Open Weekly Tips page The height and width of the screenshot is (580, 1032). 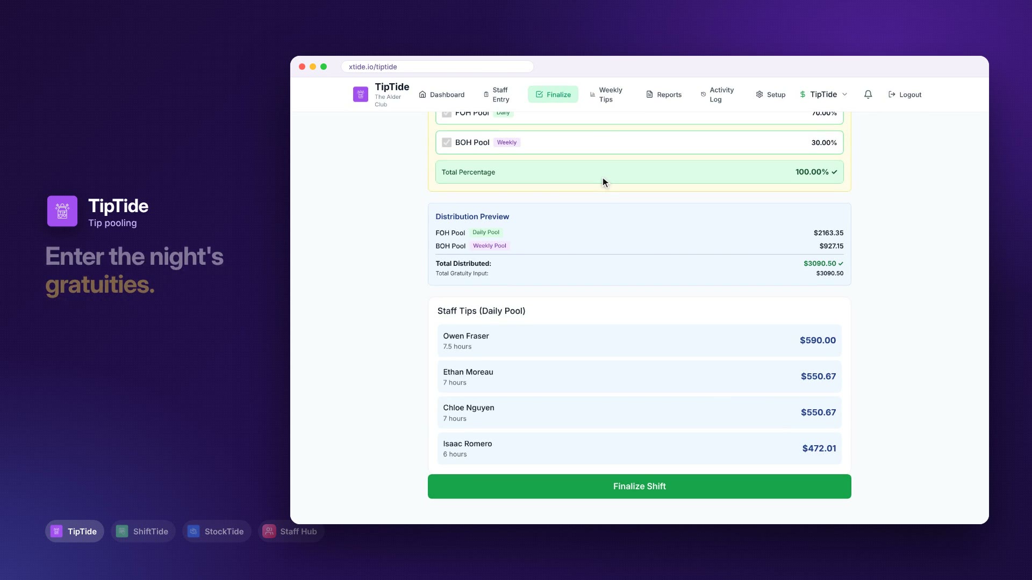[606, 95]
